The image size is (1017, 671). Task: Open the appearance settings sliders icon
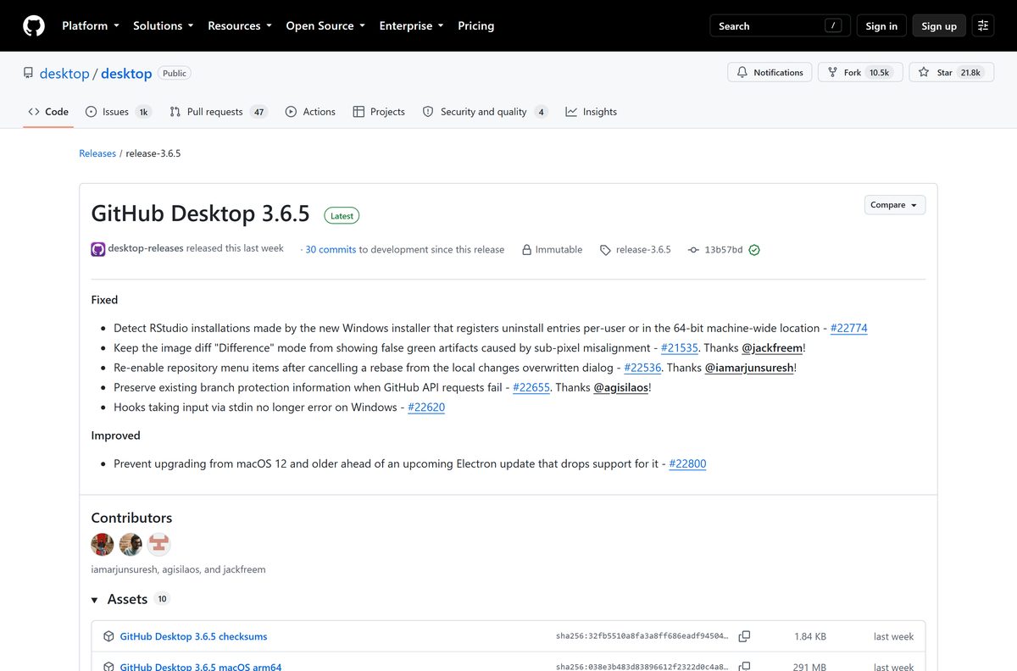(x=983, y=25)
